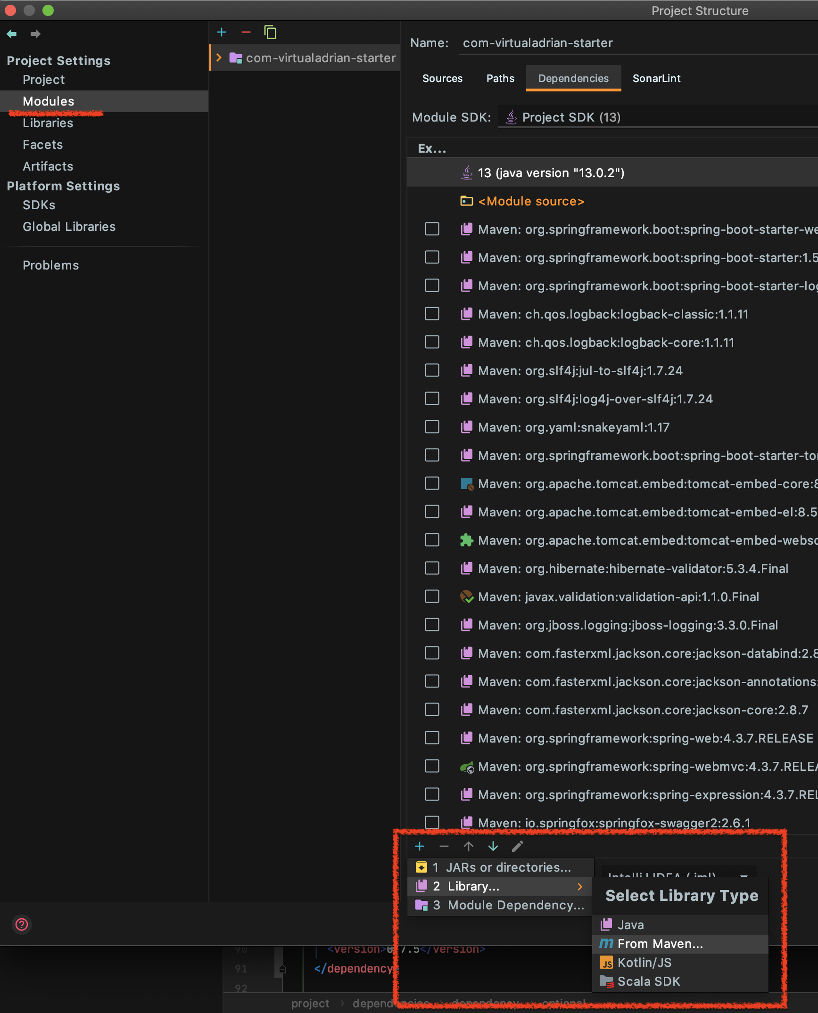Click the Module source folder icon
This screenshot has height=1013, width=818.
pos(466,201)
